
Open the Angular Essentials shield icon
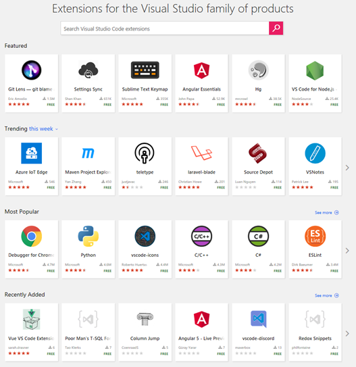coord(201,70)
